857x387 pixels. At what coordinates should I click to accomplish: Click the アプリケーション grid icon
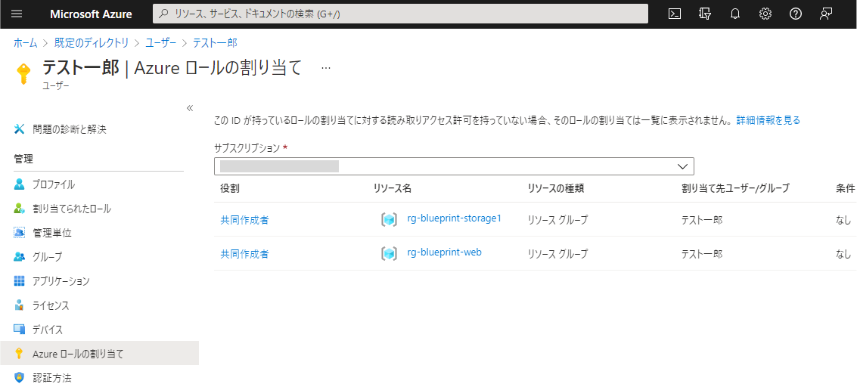coord(20,281)
